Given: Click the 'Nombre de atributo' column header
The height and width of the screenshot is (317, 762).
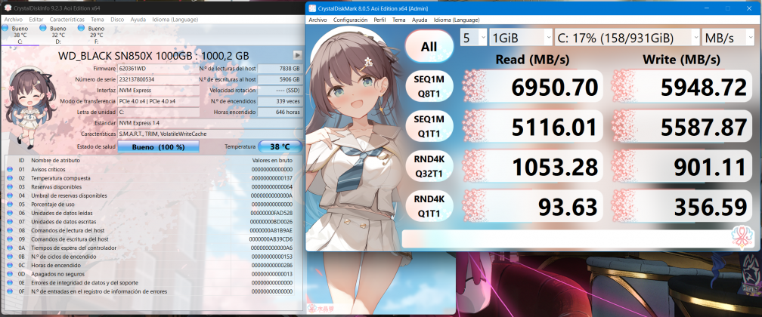Looking at the screenshot, I should (x=55, y=160).
